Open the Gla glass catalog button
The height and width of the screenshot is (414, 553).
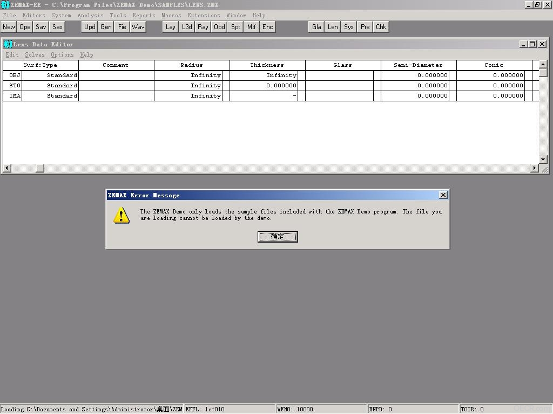coord(316,27)
